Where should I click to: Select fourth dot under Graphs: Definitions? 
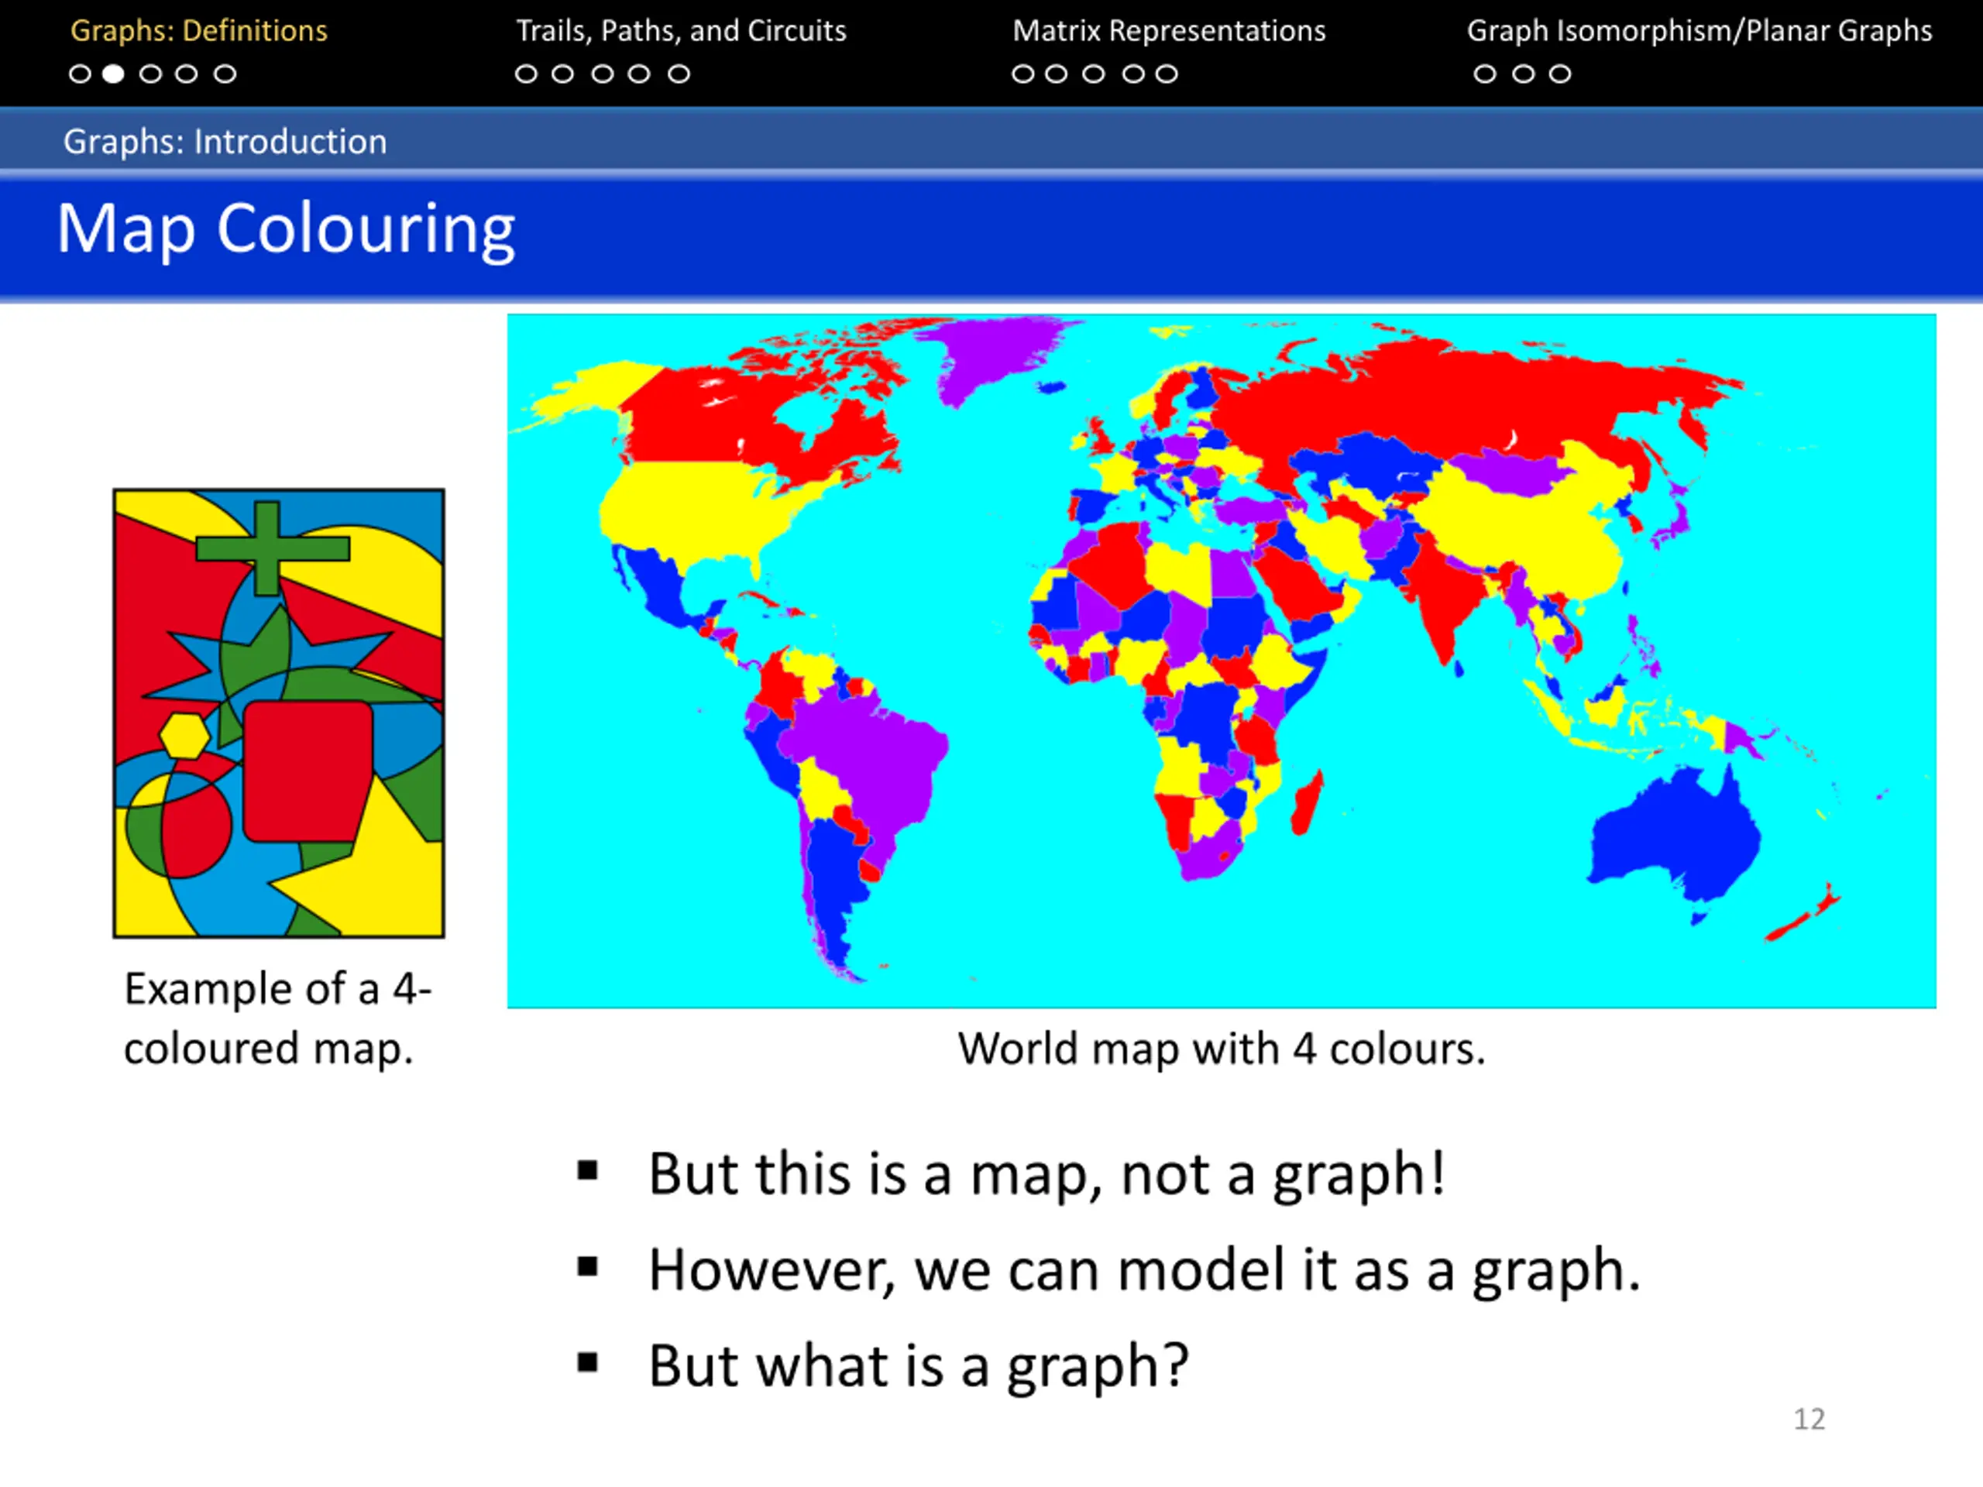(187, 74)
